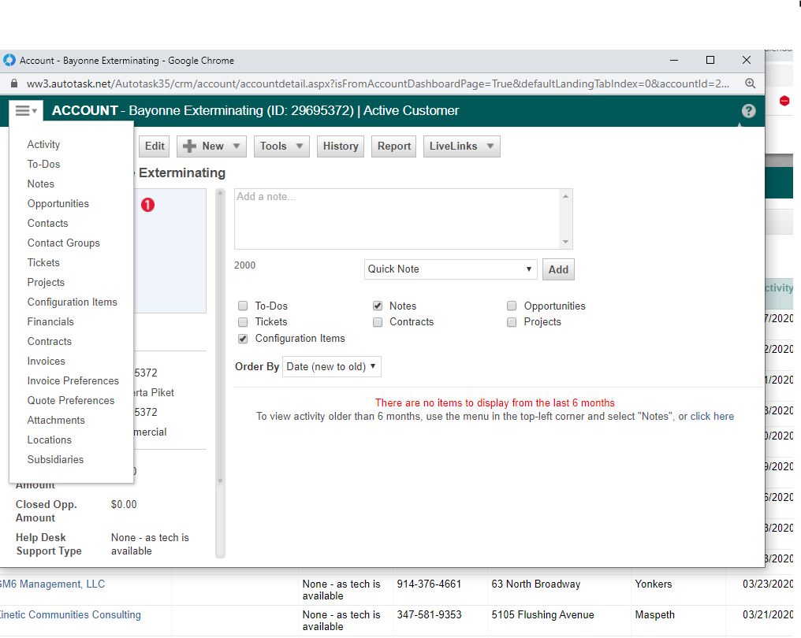
Task: Select To-Dos in the account menu
Action: tap(43, 165)
